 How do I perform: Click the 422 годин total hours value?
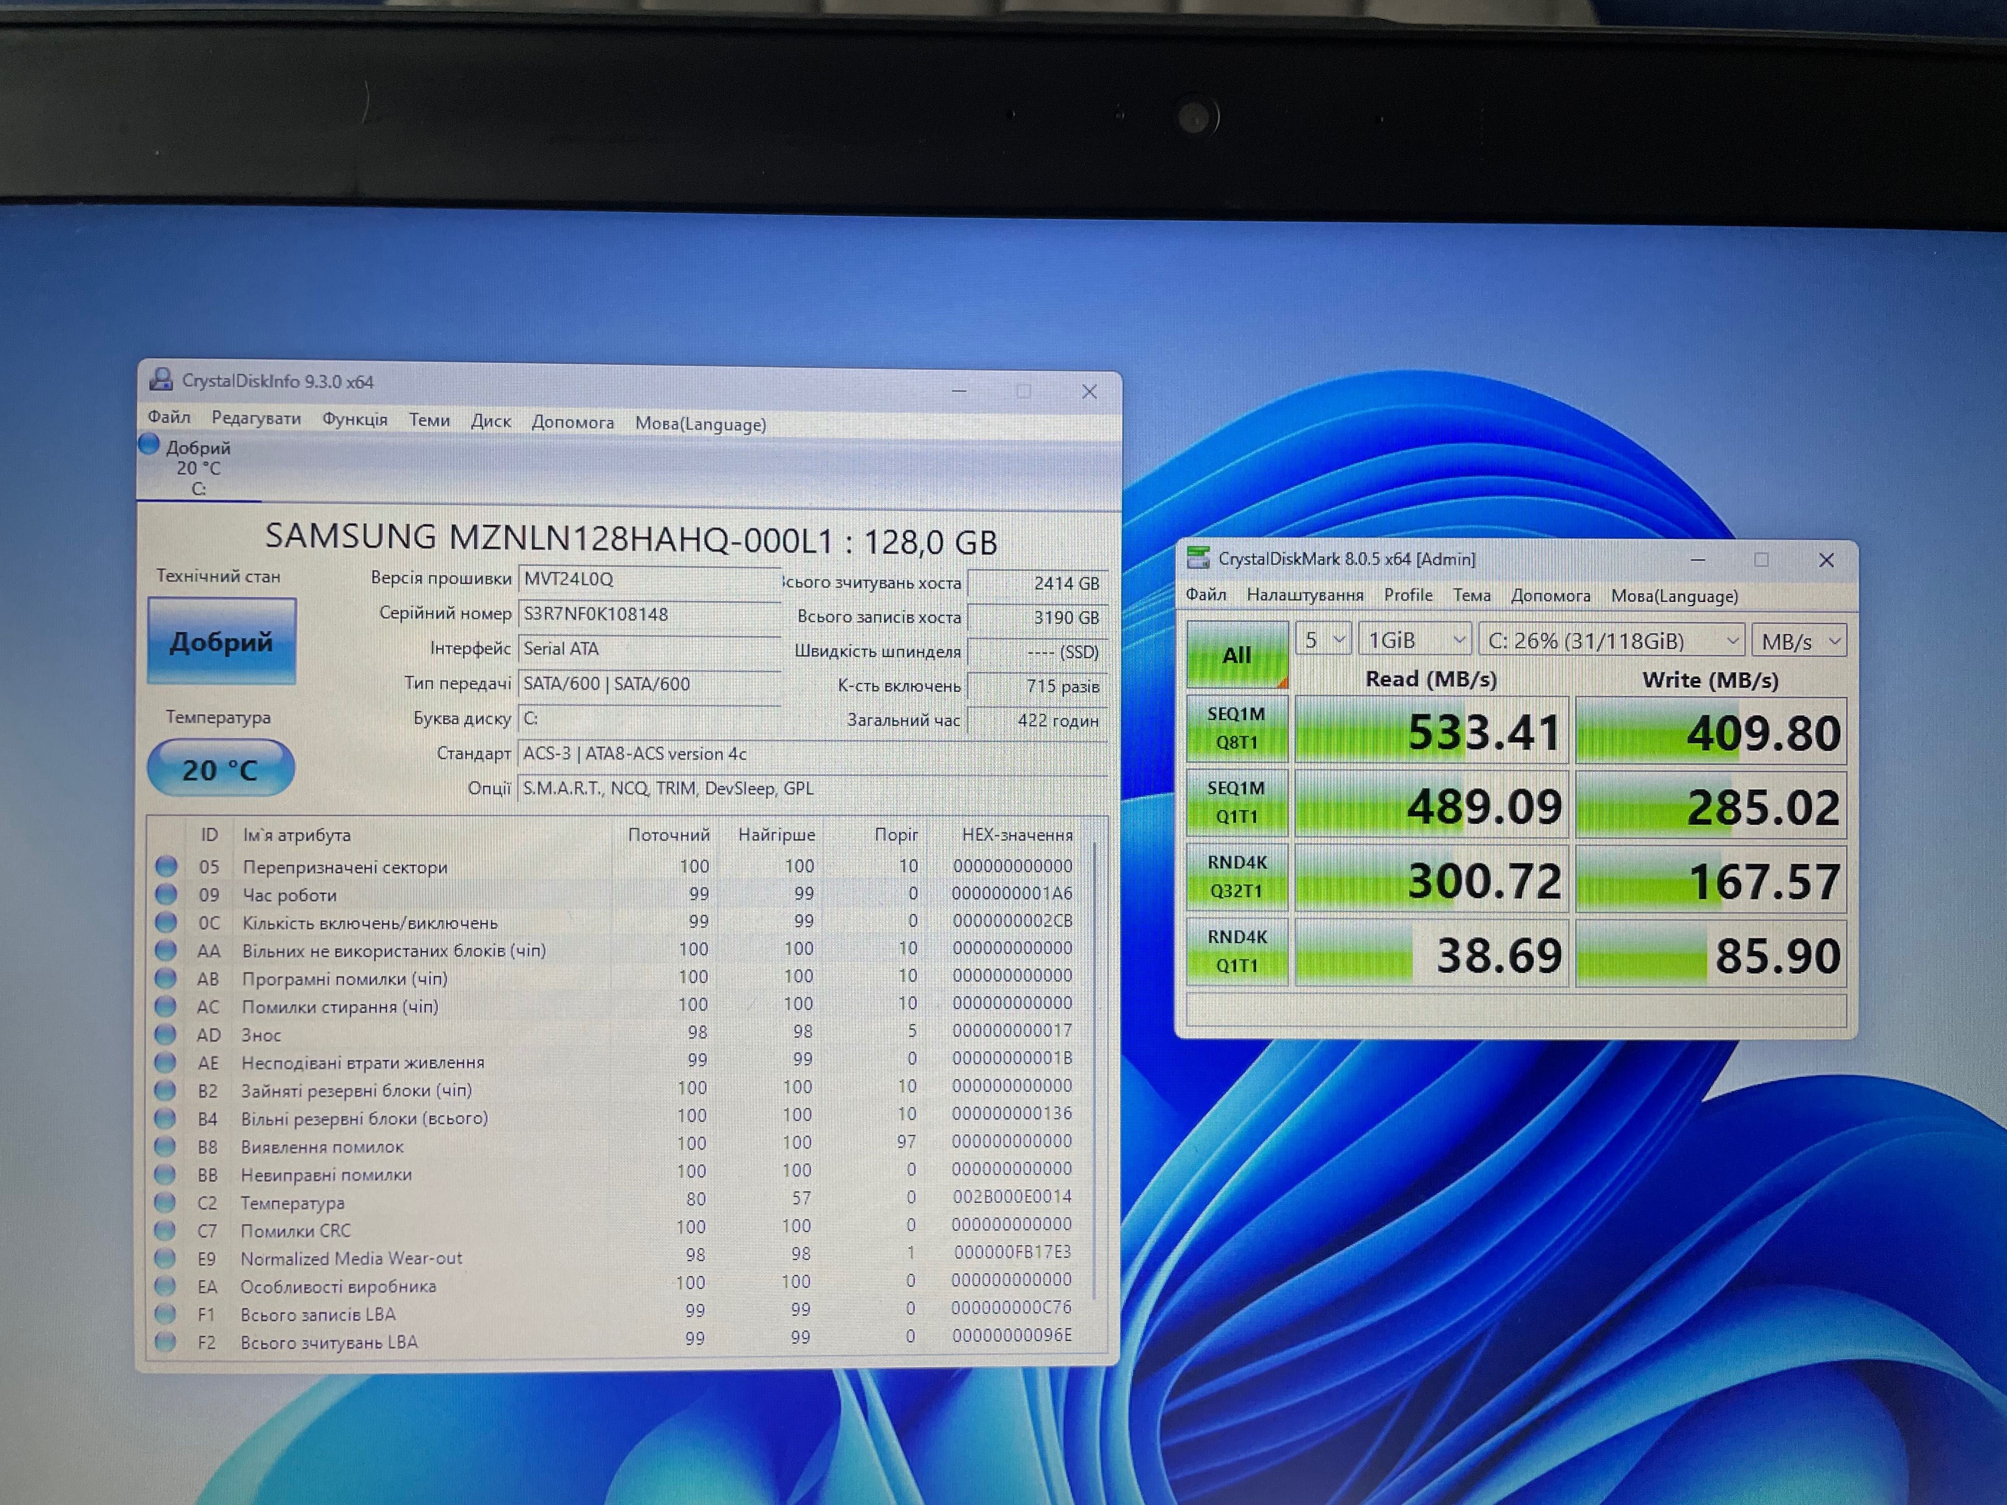[1037, 720]
